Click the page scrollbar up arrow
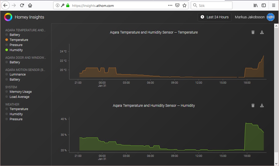Screen dimensions: 279x166 [x=276, y=26]
